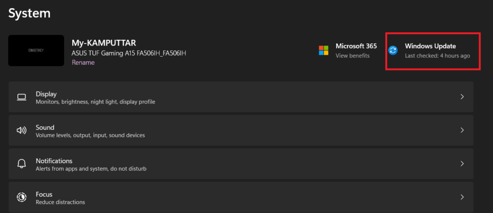
Task: Click the Microsoft 365 title text
Action: click(x=356, y=46)
